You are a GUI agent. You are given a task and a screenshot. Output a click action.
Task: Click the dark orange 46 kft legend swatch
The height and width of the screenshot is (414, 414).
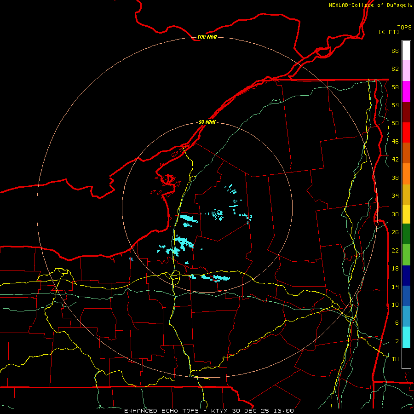pyautogui.click(x=406, y=153)
